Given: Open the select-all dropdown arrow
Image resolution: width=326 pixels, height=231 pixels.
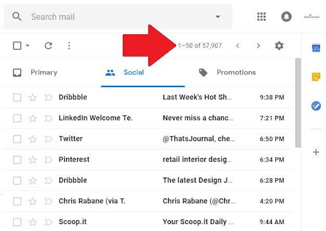Looking at the screenshot, I should [x=27, y=45].
